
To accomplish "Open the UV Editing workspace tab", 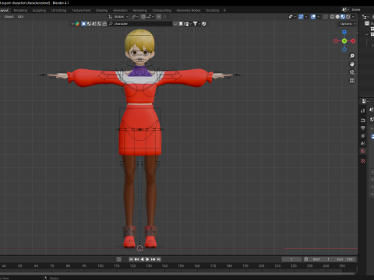I will point(58,10).
